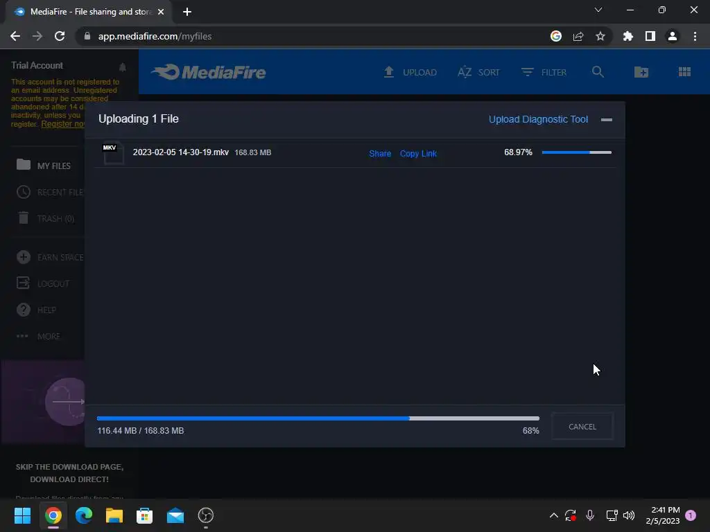710x532 pixels.
Task: Click Share link for the mkv file
Action: pyautogui.click(x=380, y=153)
